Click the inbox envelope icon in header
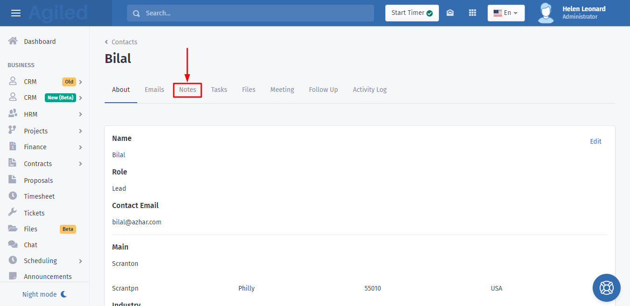 [450, 13]
